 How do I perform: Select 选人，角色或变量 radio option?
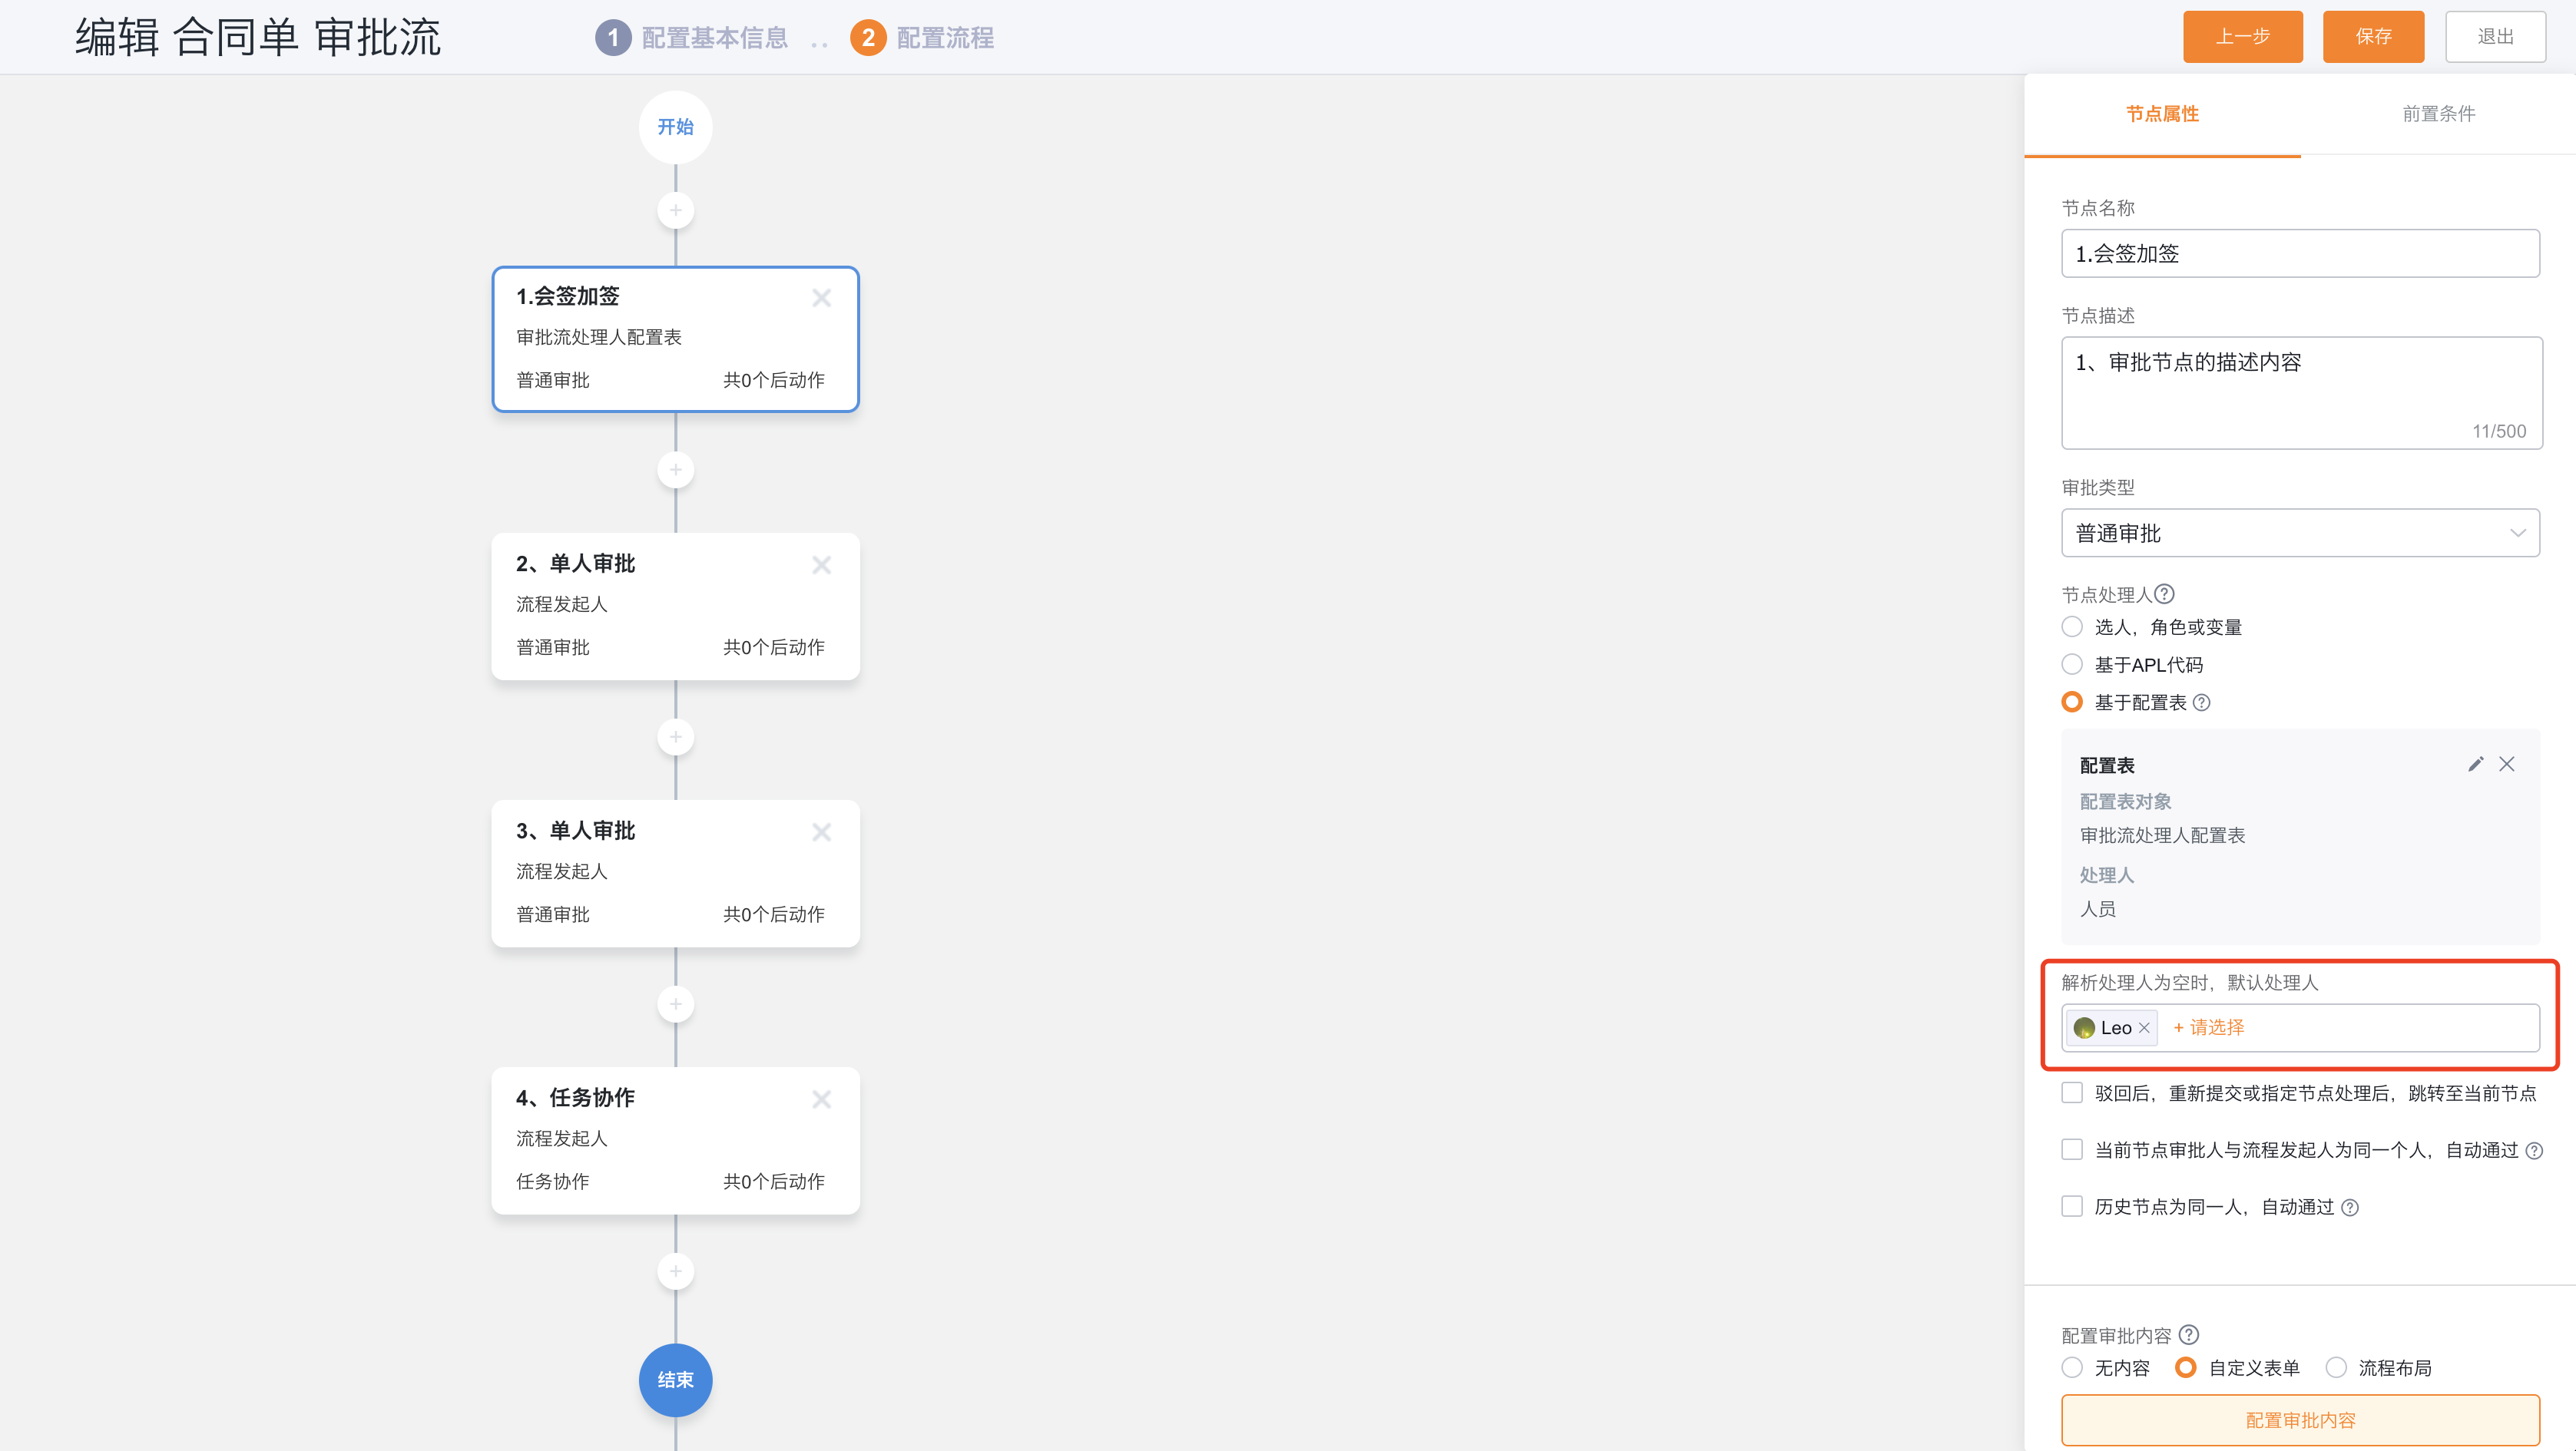(x=2072, y=626)
